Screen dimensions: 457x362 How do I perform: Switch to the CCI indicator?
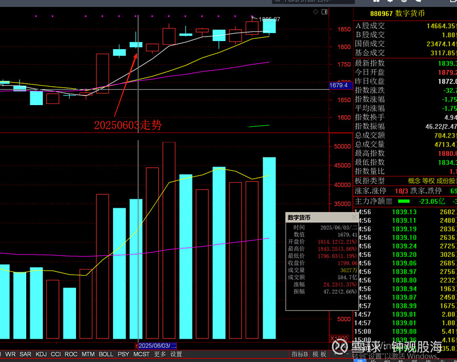tap(55, 354)
